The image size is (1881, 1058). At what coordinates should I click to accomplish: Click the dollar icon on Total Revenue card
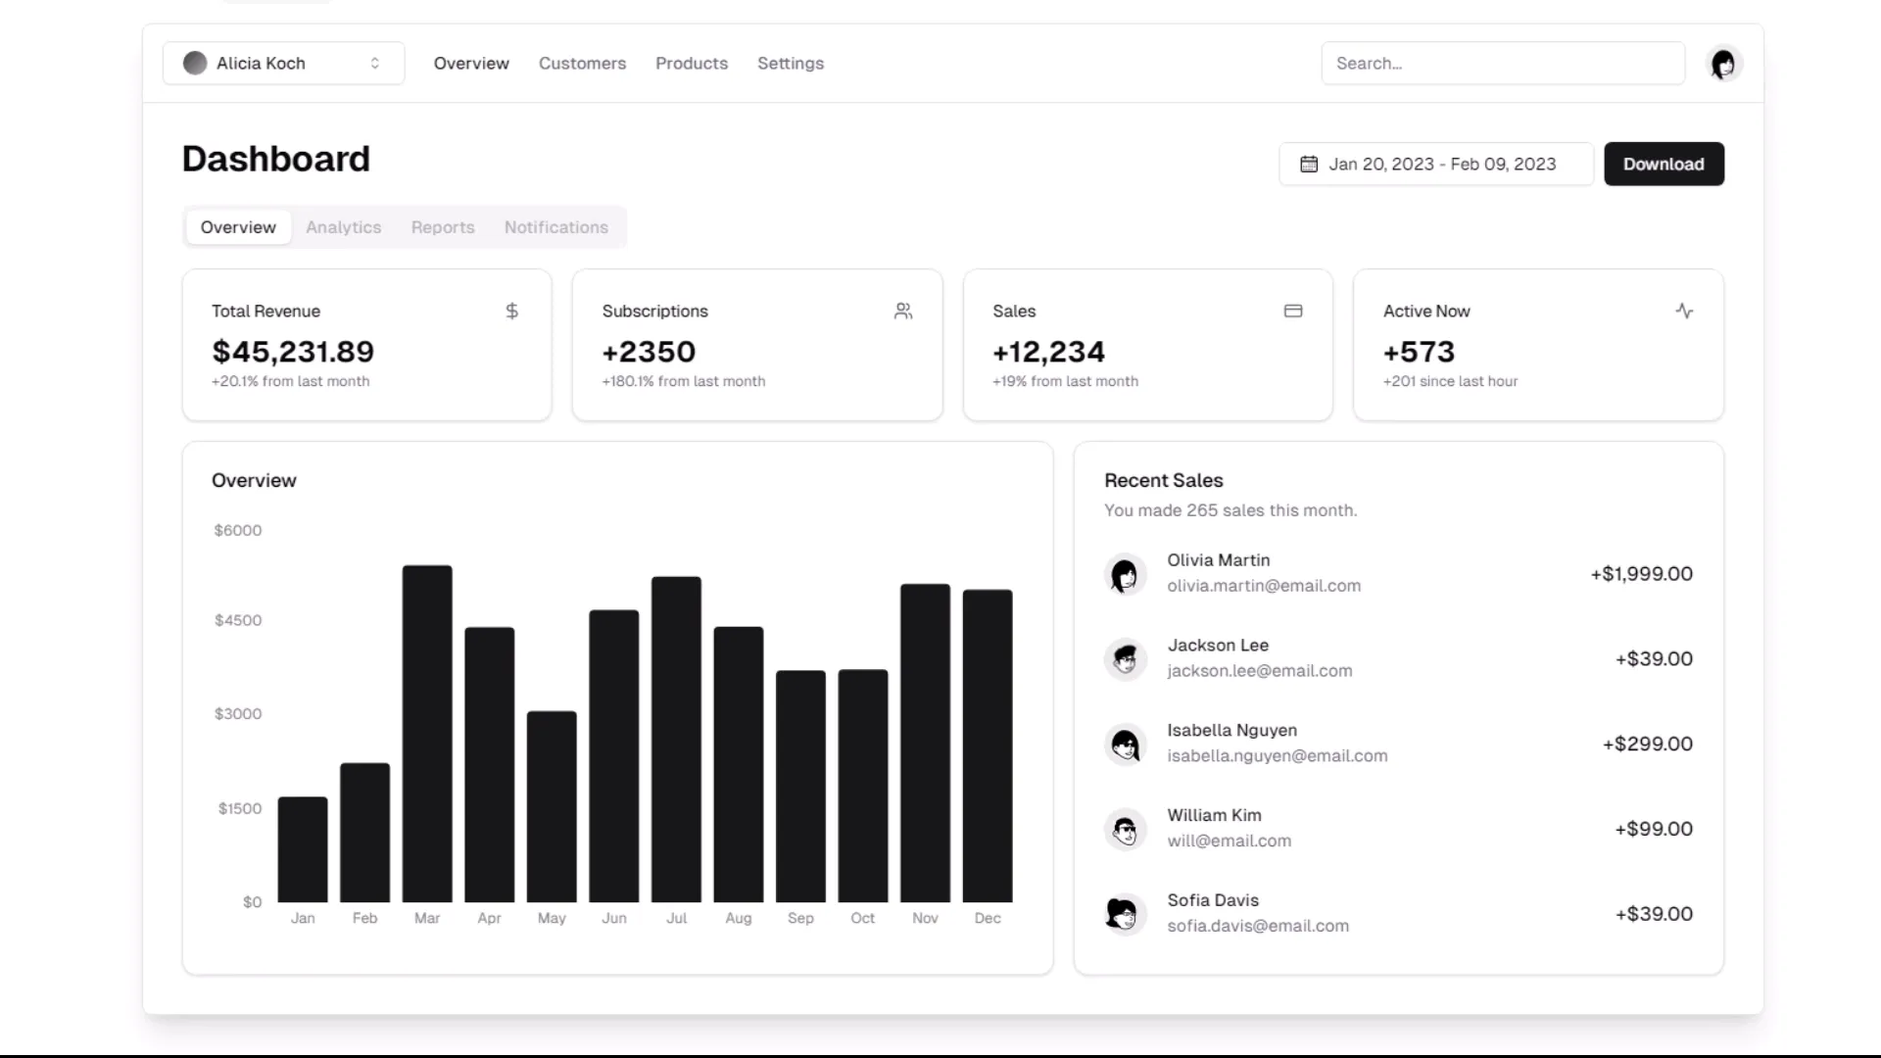(511, 312)
